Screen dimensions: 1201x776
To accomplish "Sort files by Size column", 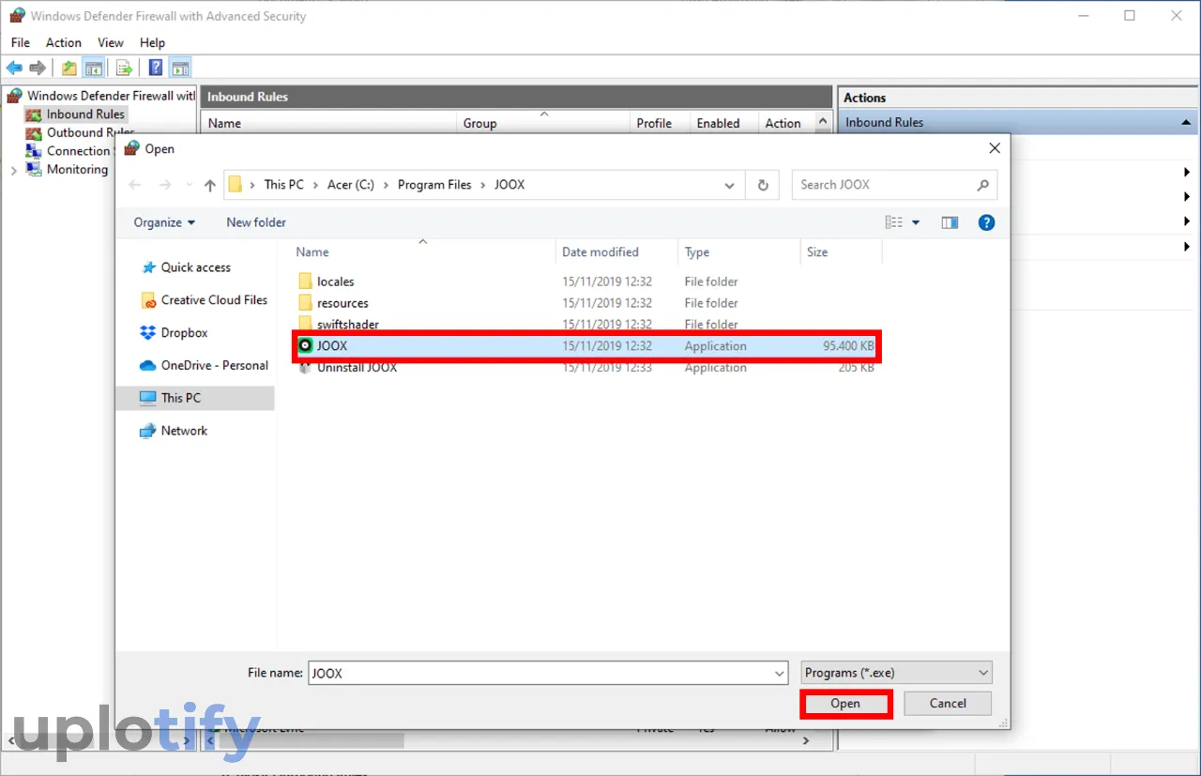I will coord(841,252).
